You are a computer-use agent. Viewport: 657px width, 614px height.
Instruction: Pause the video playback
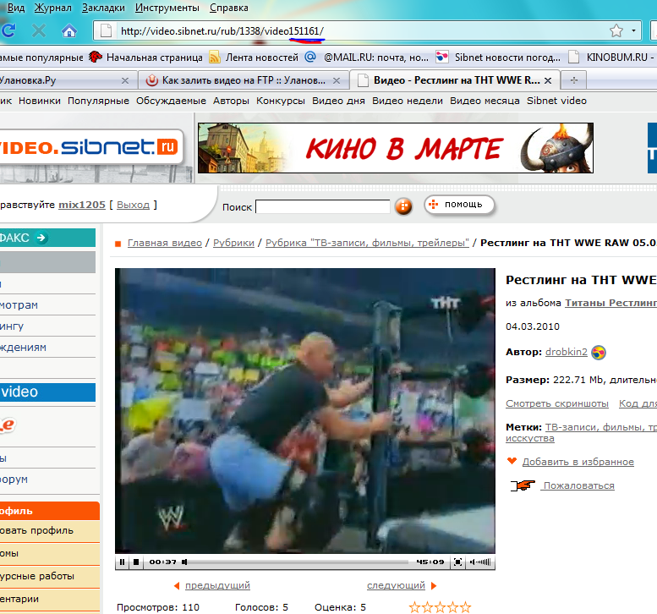coord(122,562)
